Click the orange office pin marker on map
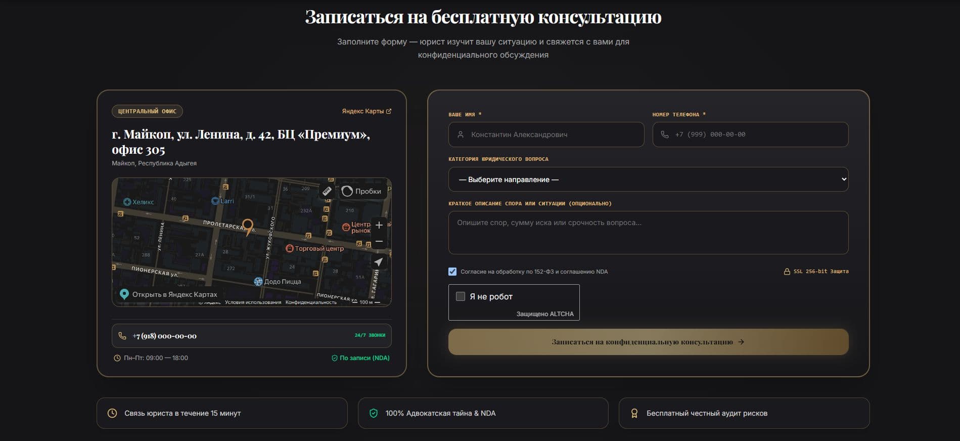Viewport: 960px width, 441px height. click(x=248, y=227)
